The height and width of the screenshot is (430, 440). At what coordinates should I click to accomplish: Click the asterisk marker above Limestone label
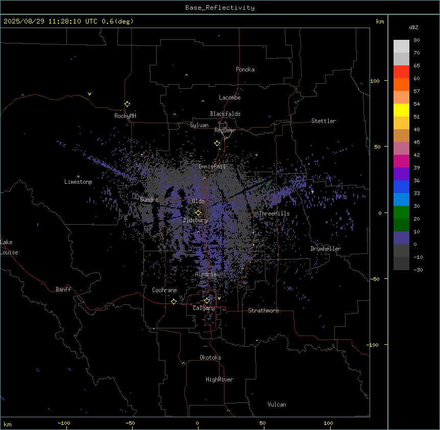[x=78, y=177]
